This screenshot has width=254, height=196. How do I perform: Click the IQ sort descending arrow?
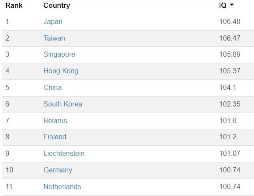(232, 5)
